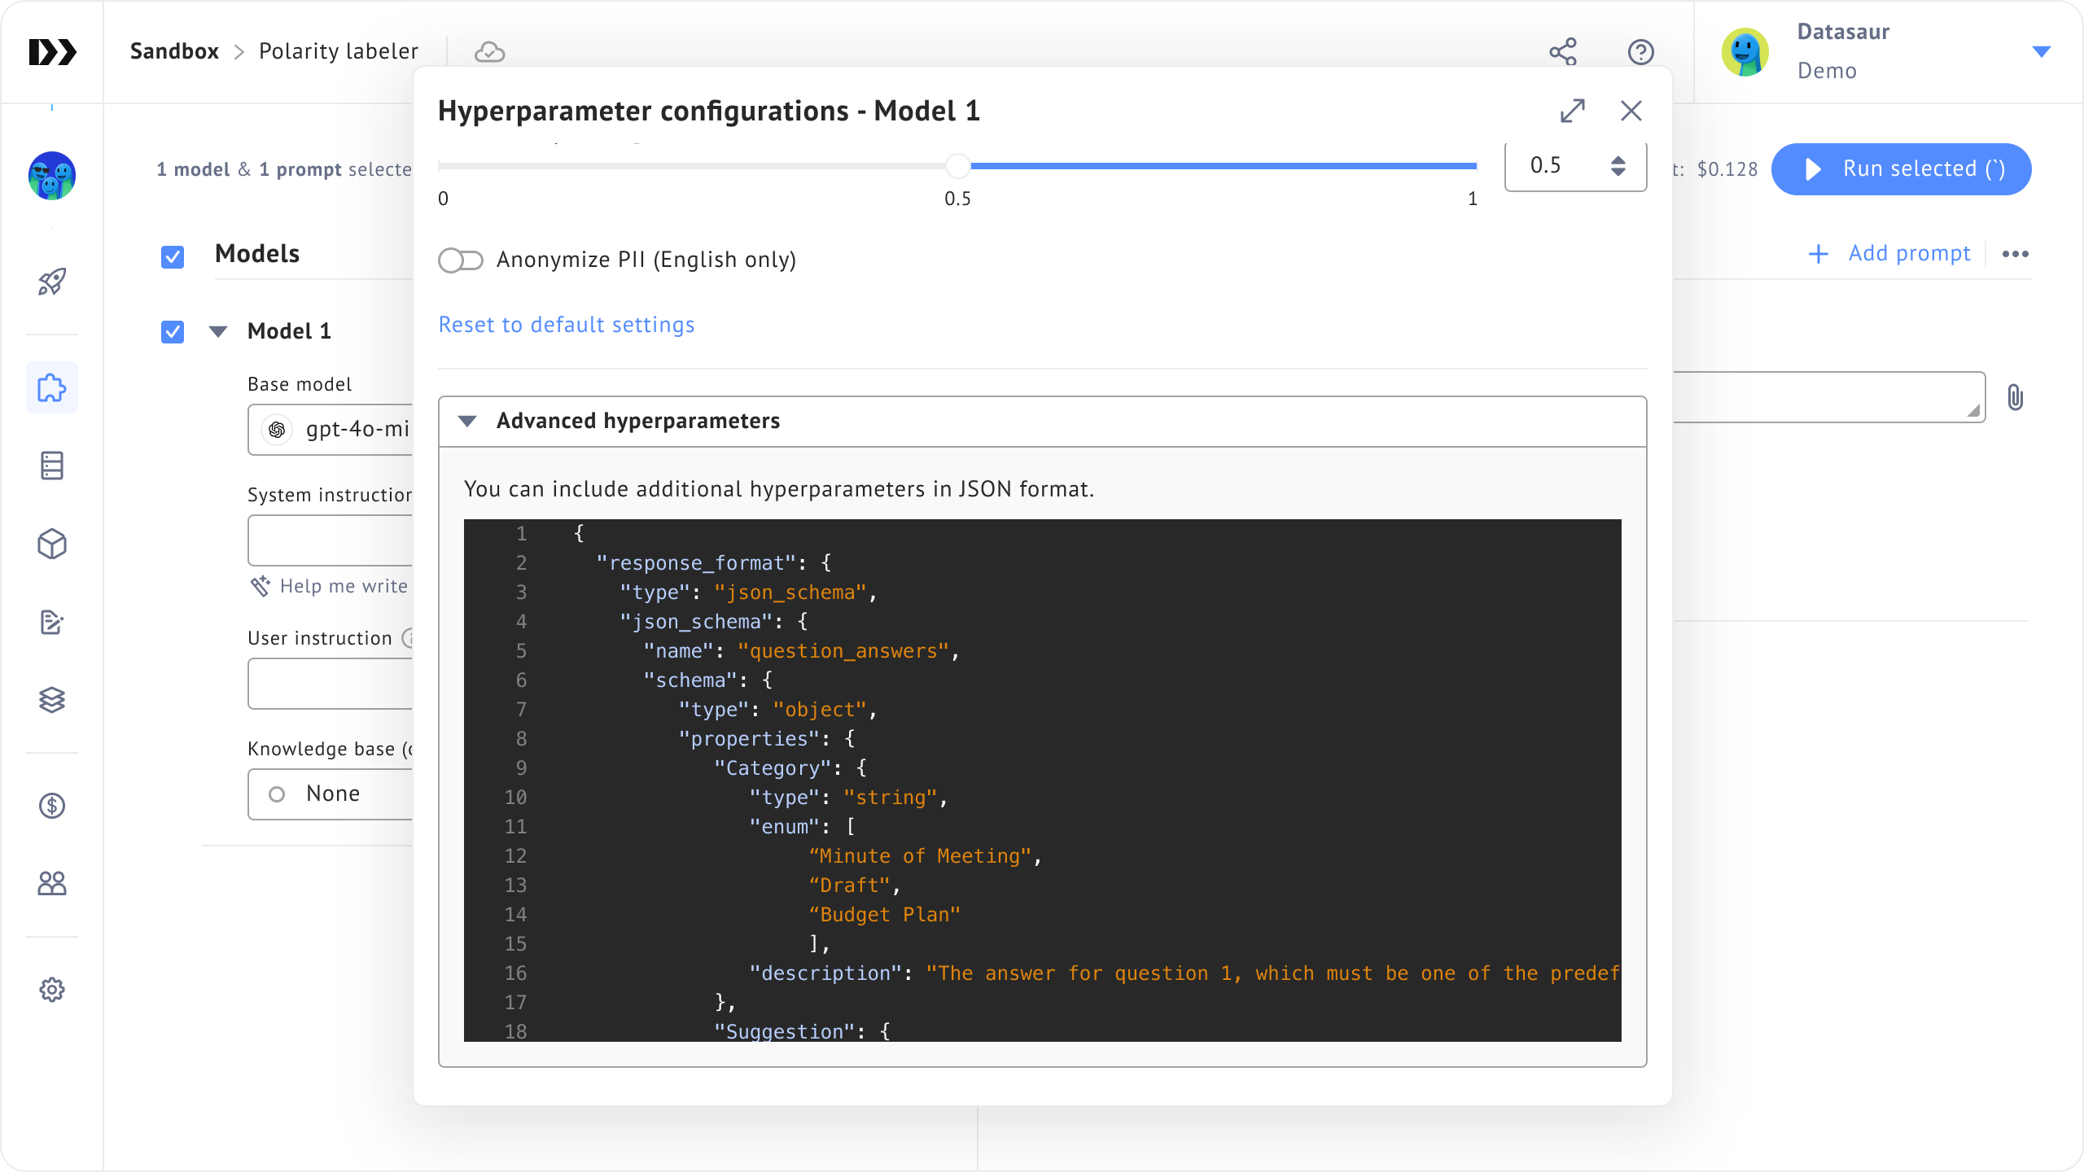Screen dimensions: 2084x1172
Task: Click Reset to default settings link
Action: 565,325
